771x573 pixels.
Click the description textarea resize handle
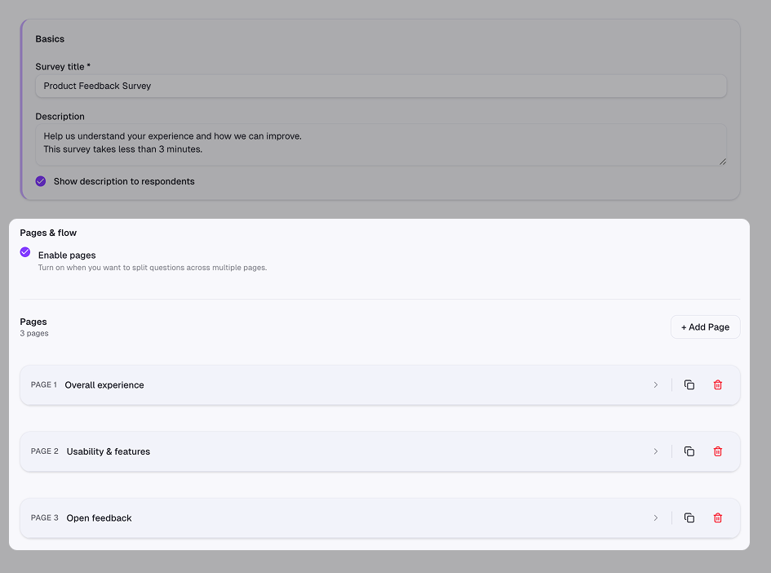723,161
